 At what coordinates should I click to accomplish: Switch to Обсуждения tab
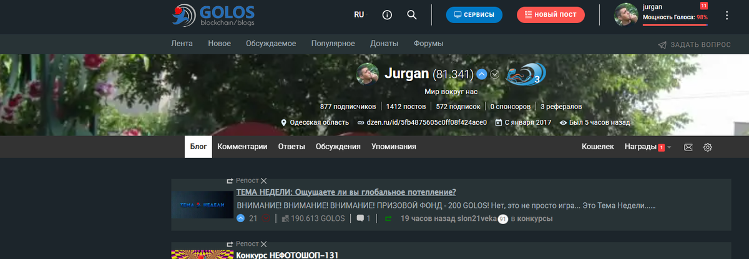(338, 147)
